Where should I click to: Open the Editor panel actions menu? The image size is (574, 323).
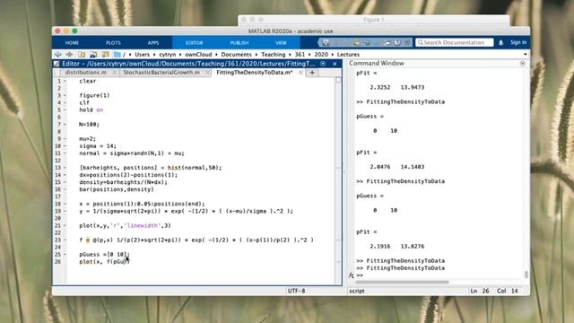tap(323, 64)
